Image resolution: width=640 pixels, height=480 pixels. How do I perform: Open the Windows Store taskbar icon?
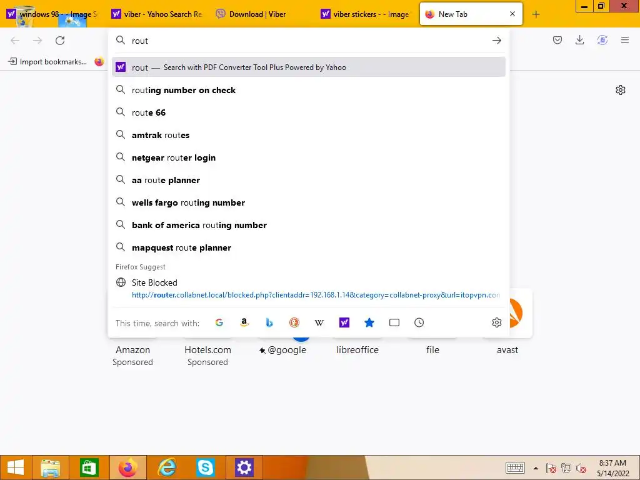[x=89, y=467]
